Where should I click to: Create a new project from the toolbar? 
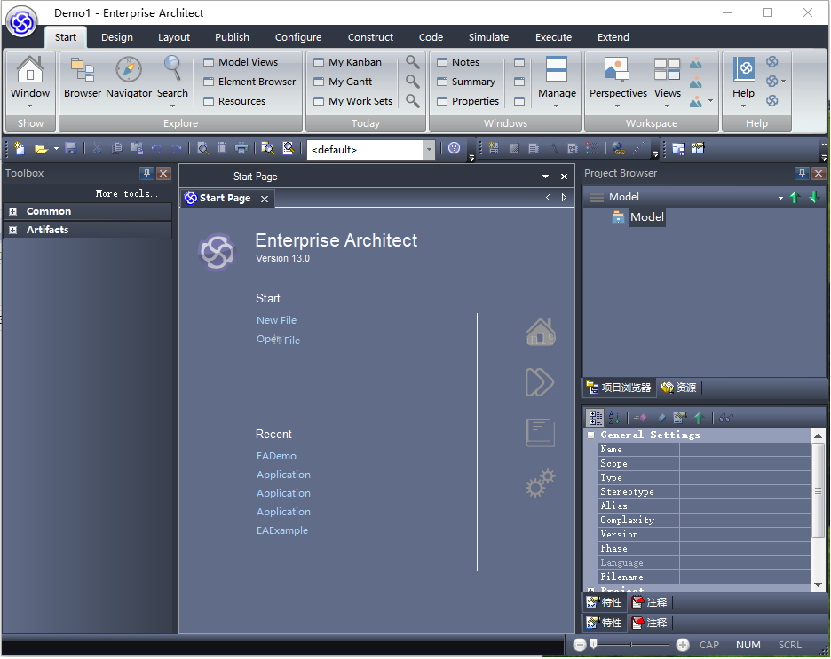pos(20,149)
